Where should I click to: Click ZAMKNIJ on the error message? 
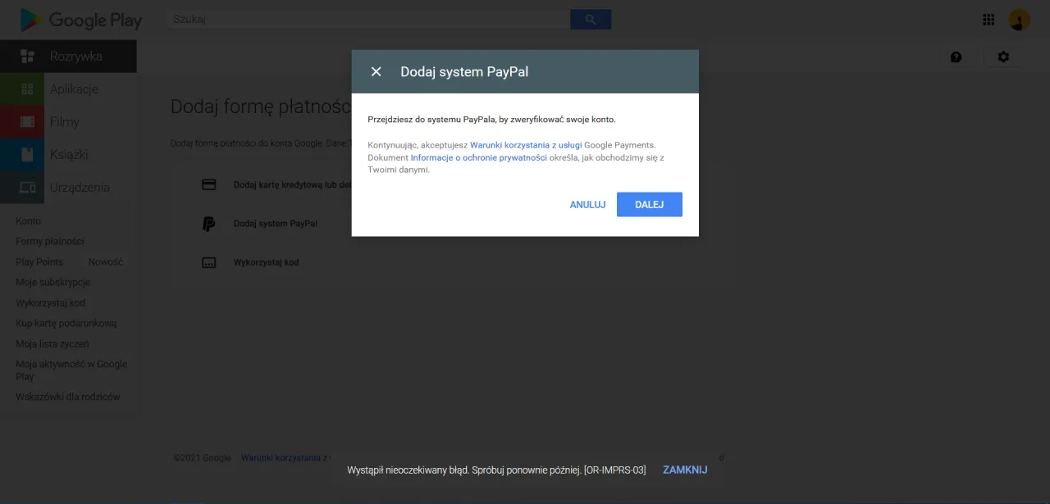(685, 469)
